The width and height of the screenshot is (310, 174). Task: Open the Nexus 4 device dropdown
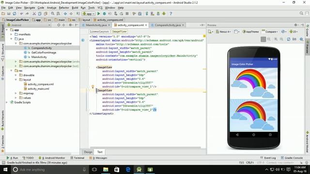pyautogui.click(x=223, y=31)
